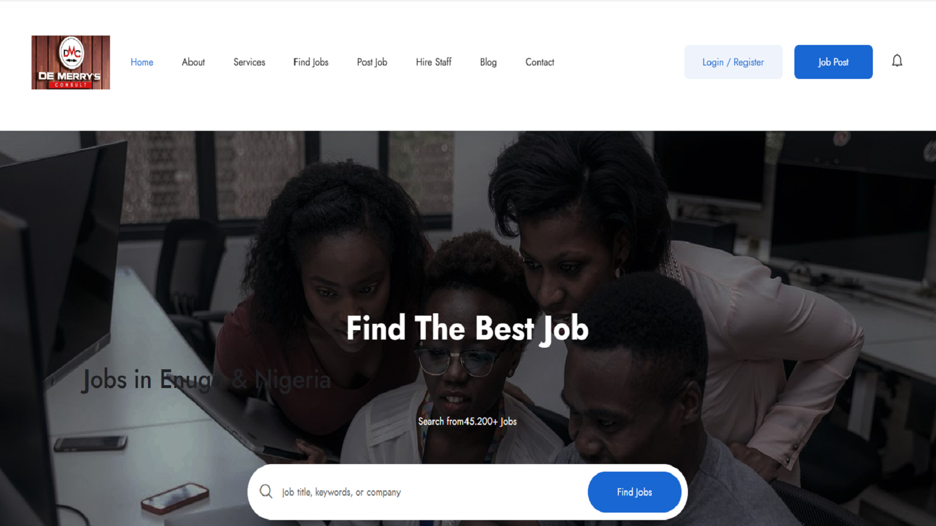Click the Login / Register button
936x526 pixels.
[733, 62]
